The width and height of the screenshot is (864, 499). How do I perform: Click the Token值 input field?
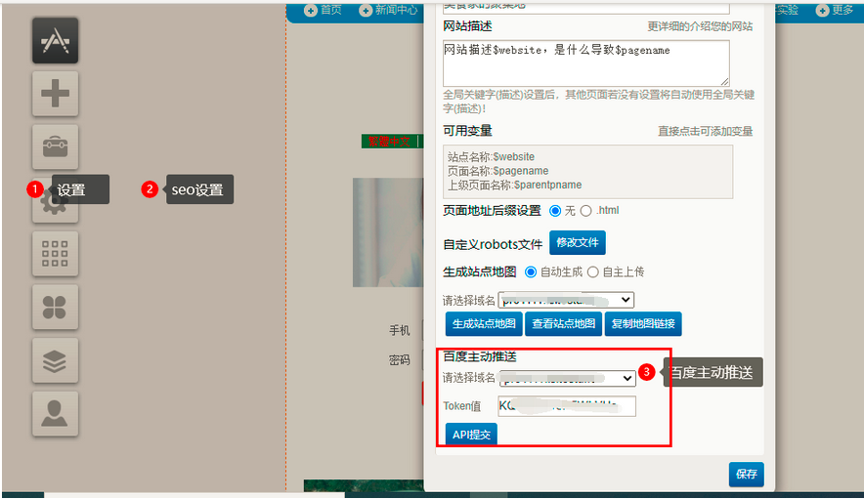(x=567, y=406)
